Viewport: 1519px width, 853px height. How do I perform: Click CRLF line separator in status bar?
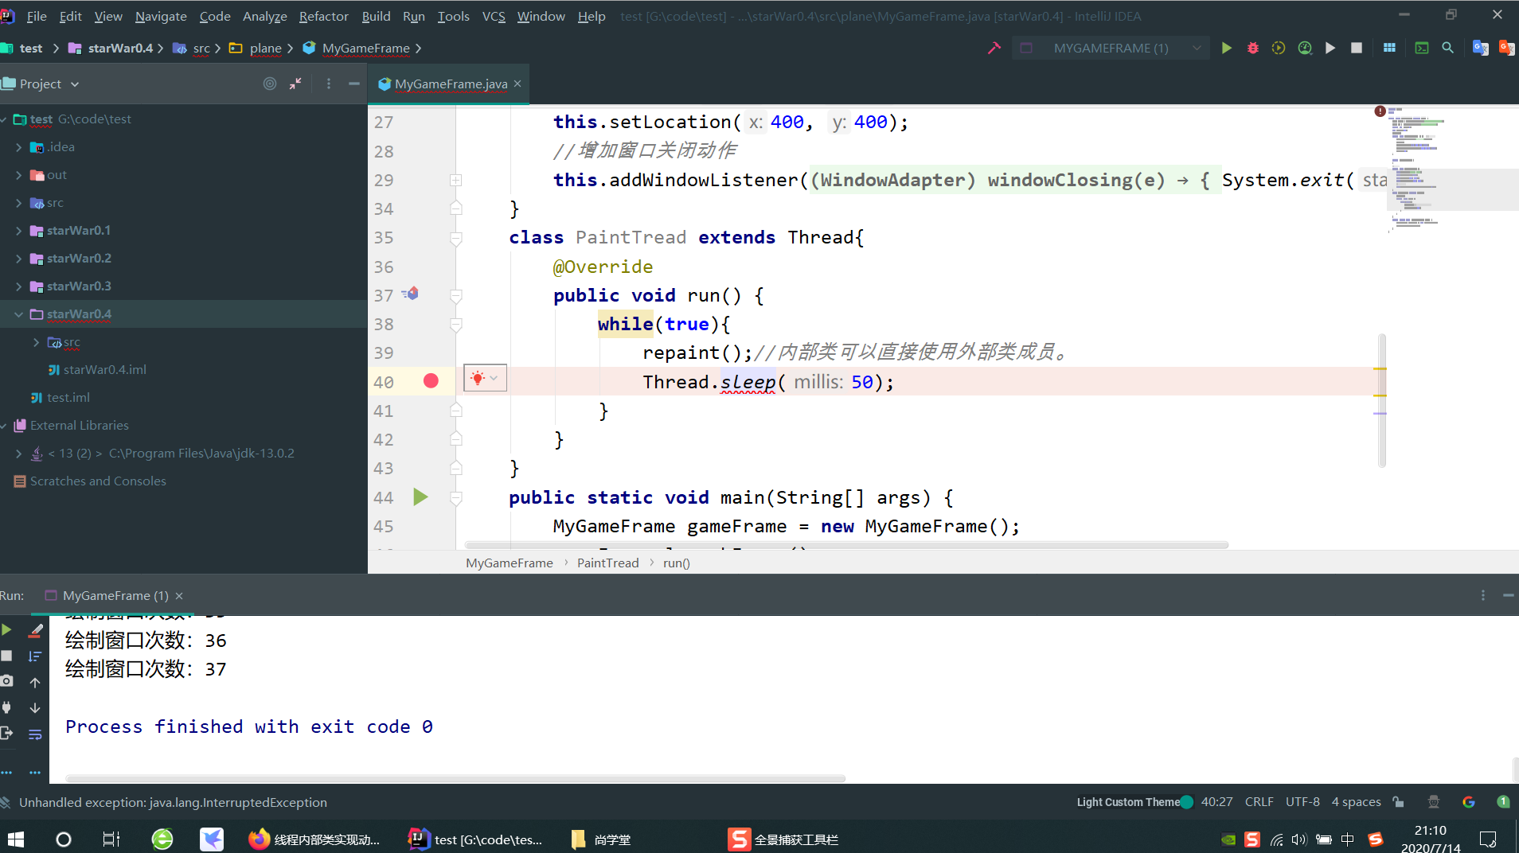pos(1259,802)
